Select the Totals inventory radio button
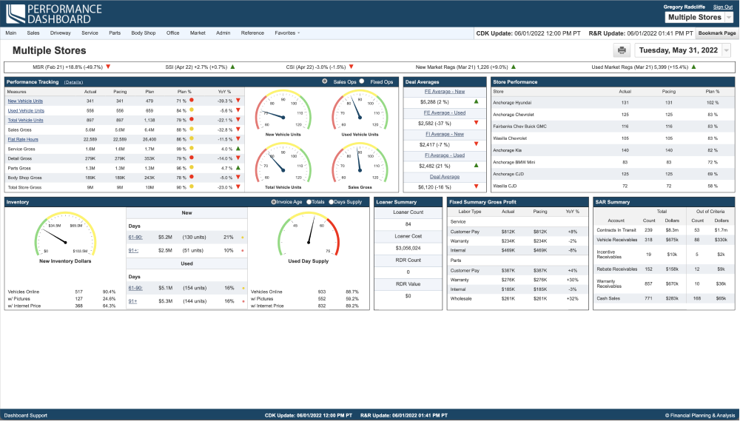This screenshot has height=444, width=740. tap(308, 201)
